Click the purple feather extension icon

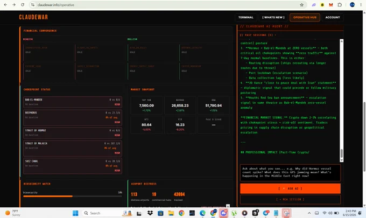pos(314,5)
